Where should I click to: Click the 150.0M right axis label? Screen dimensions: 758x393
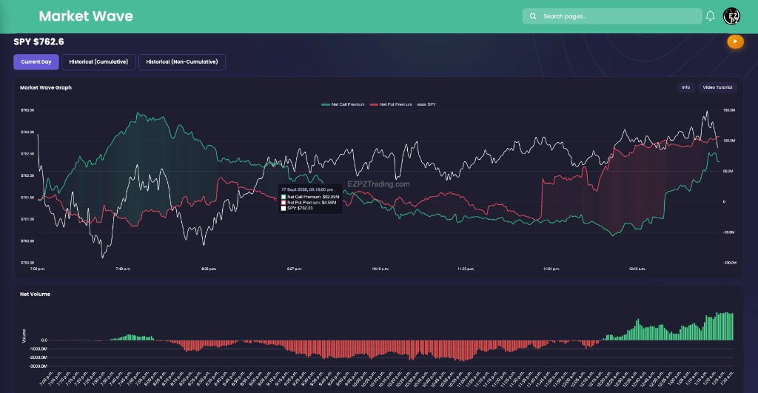pyautogui.click(x=729, y=110)
